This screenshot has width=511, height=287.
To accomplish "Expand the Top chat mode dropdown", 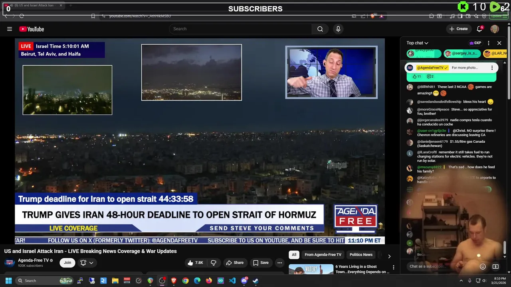I will coord(418,43).
